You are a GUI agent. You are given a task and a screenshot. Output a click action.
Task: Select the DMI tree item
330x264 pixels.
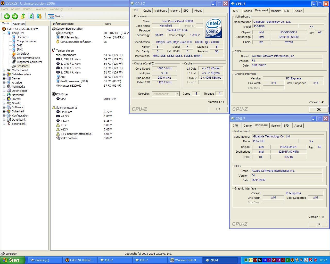click(19, 45)
